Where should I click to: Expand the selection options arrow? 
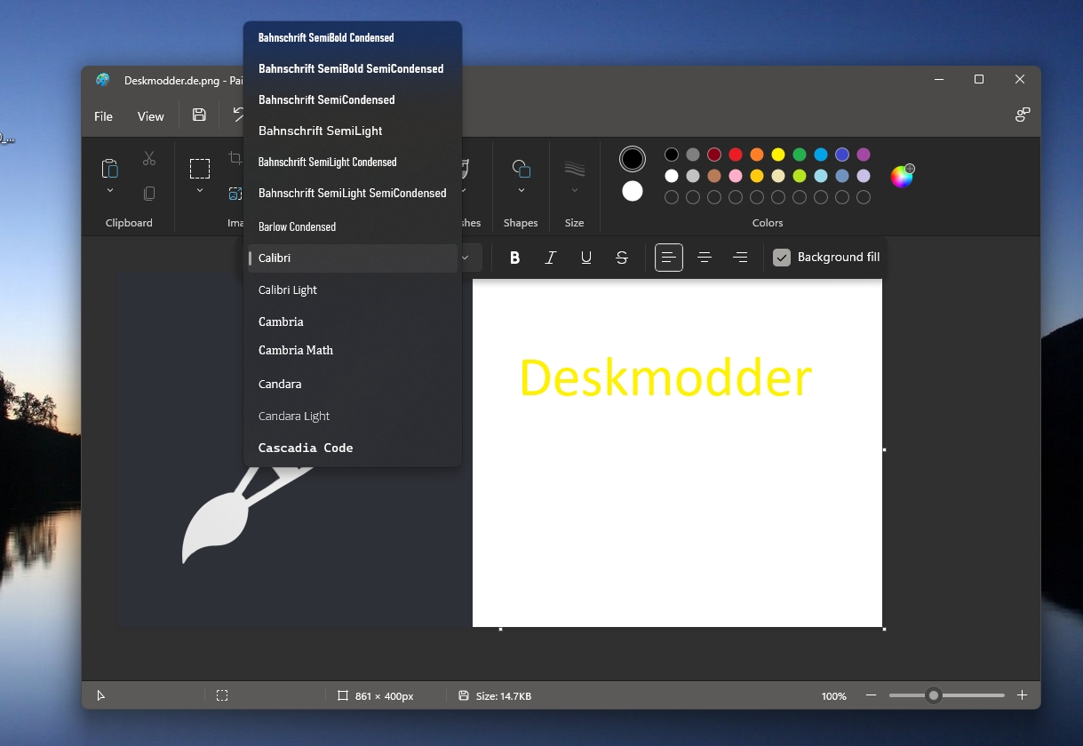[x=200, y=190]
